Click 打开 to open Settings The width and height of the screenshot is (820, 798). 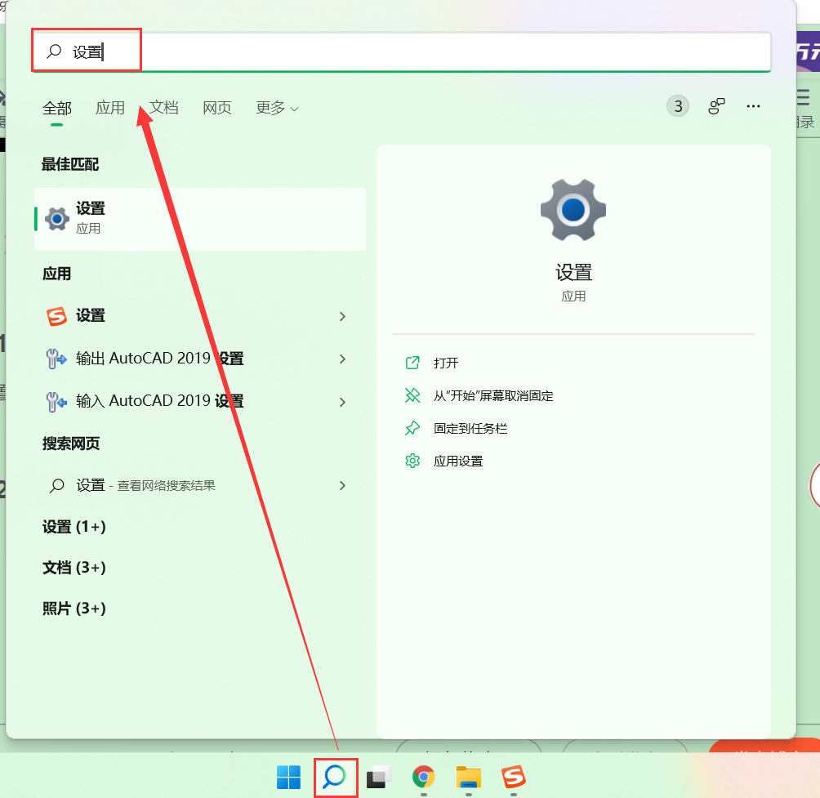pos(446,363)
